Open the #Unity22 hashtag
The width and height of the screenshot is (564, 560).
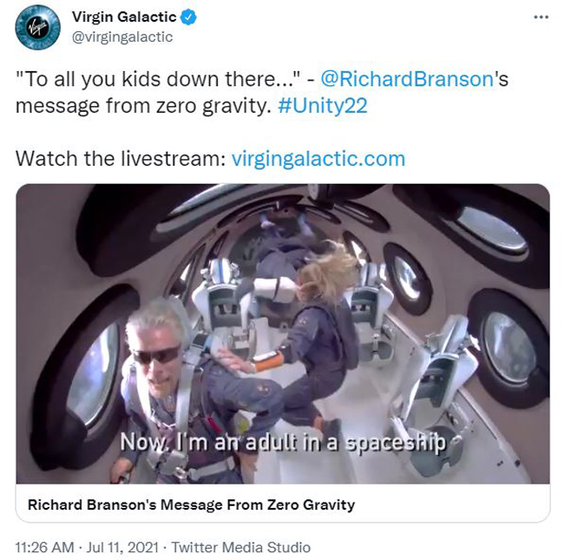pos(322,106)
